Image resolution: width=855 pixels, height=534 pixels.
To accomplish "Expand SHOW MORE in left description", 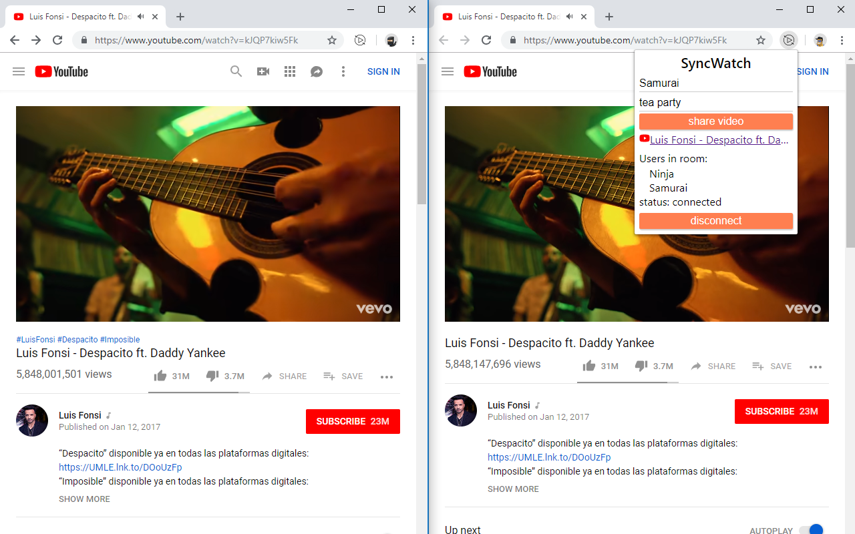I will [84, 499].
